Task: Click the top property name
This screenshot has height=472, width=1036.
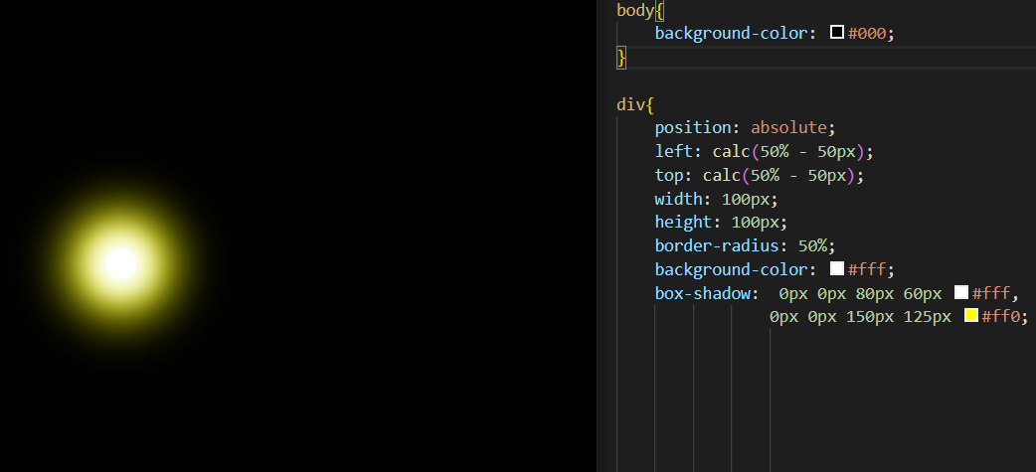Action: coord(668,175)
